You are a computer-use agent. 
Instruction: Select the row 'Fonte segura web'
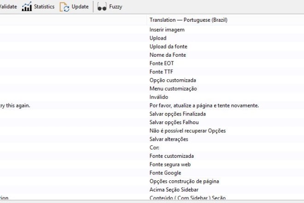point(170,164)
